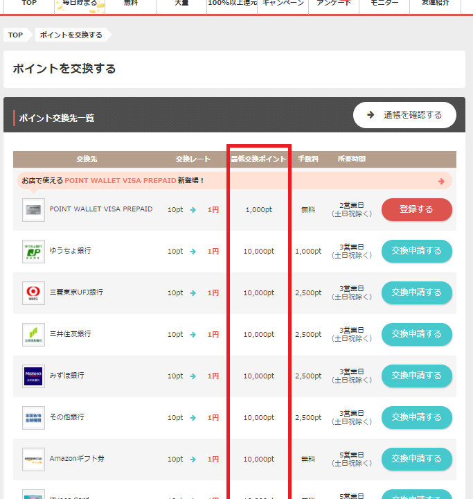Click the 2営業日 duration for POINT WALLET
Screen dimensions: 473x499
pyautogui.click(x=352, y=206)
